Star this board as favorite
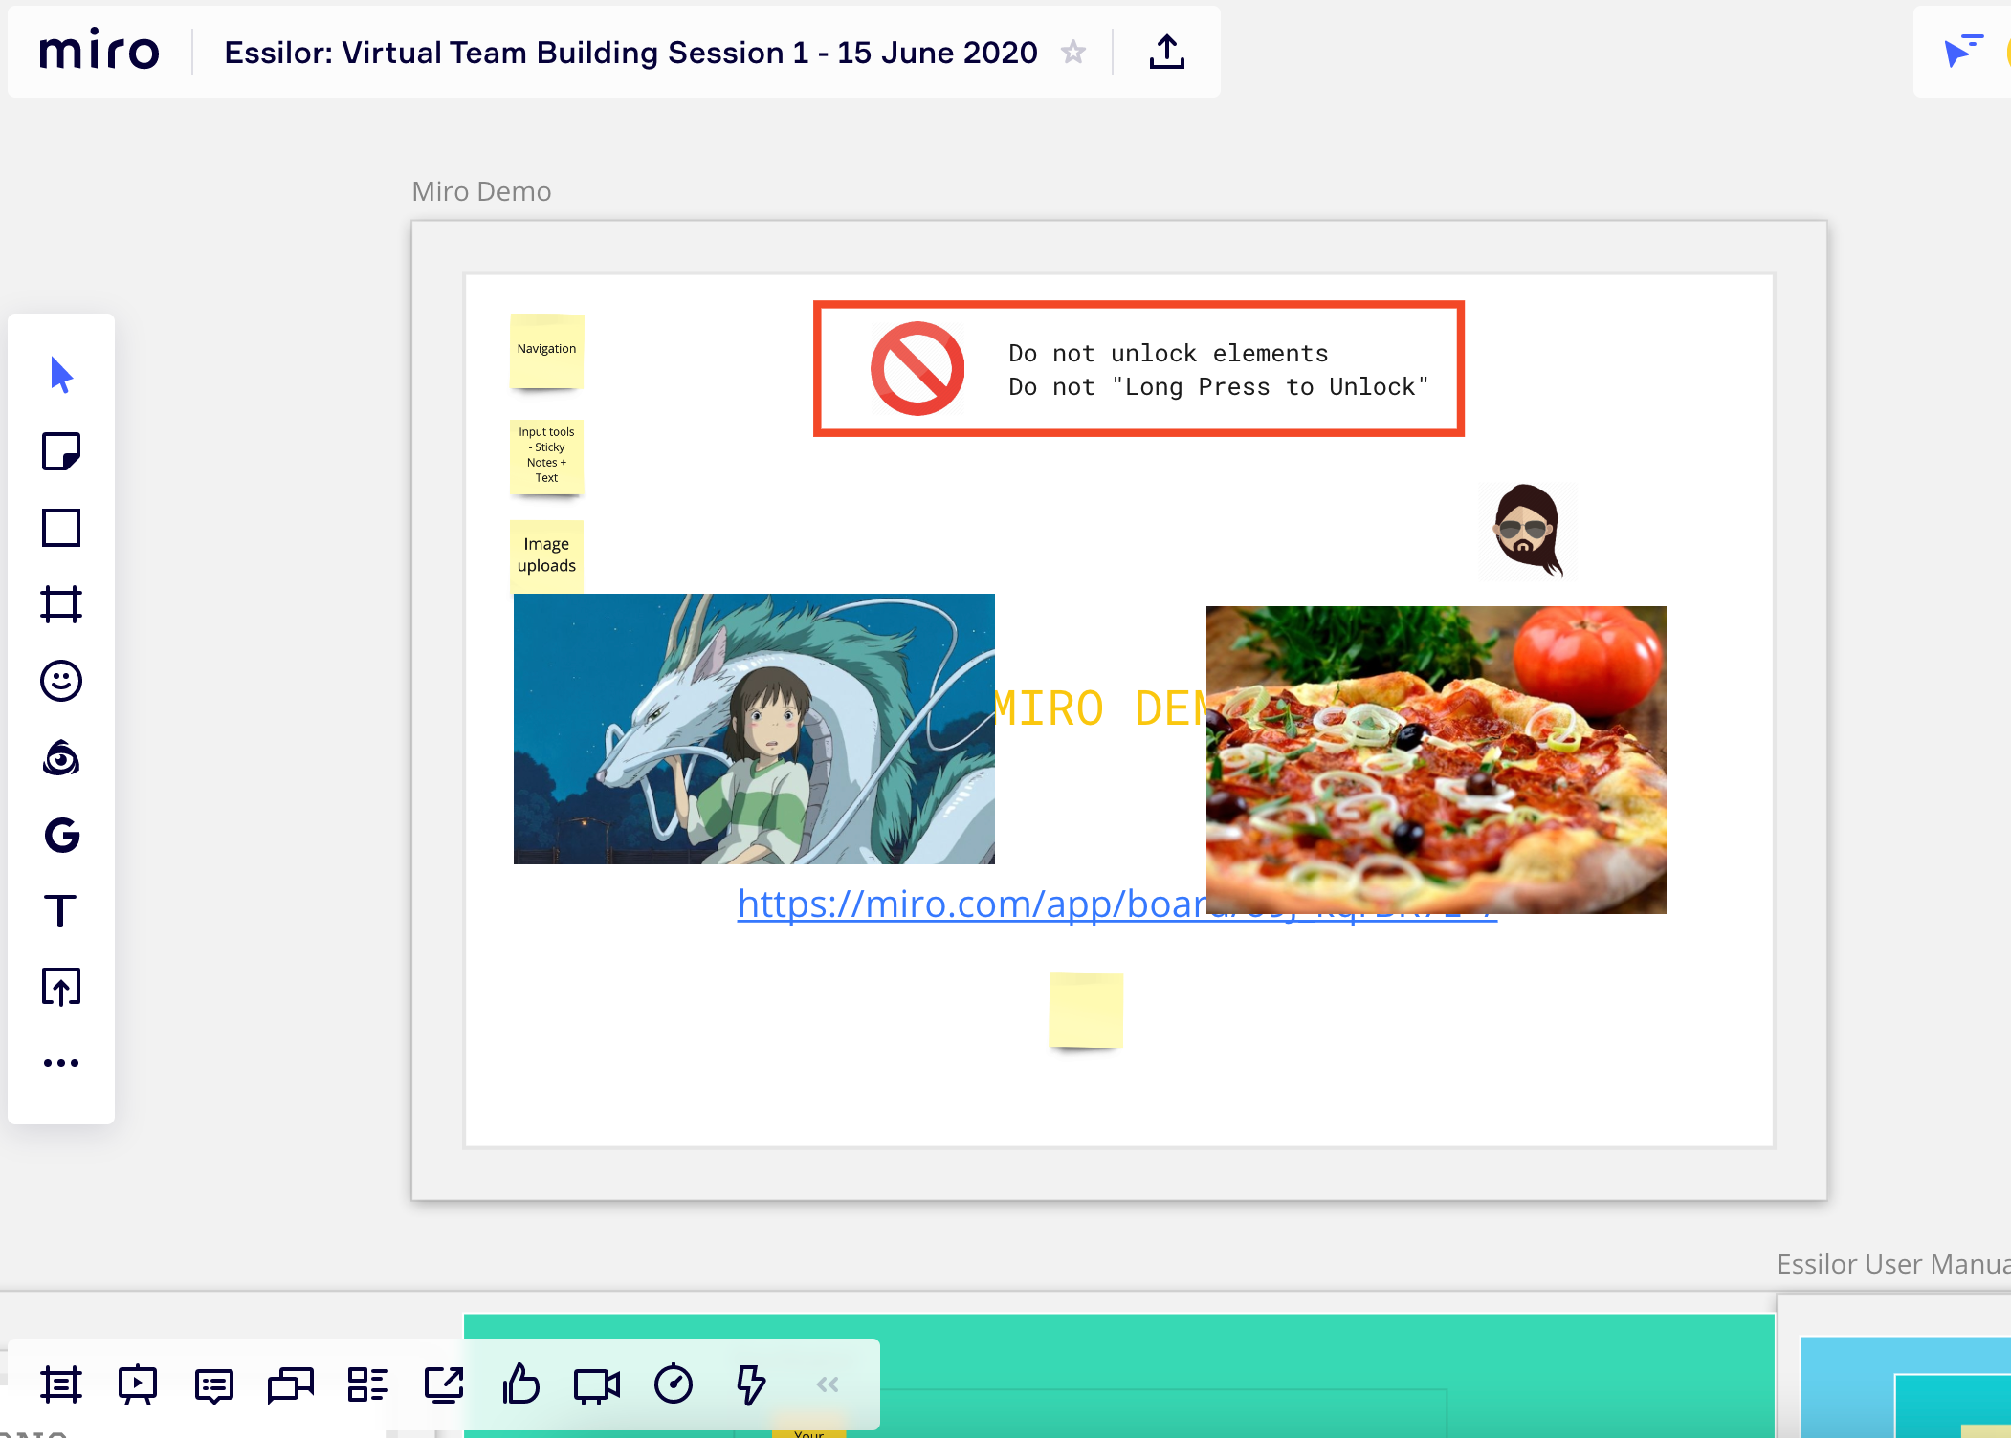The height and width of the screenshot is (1438, 2011). (x=1073, y=52)
